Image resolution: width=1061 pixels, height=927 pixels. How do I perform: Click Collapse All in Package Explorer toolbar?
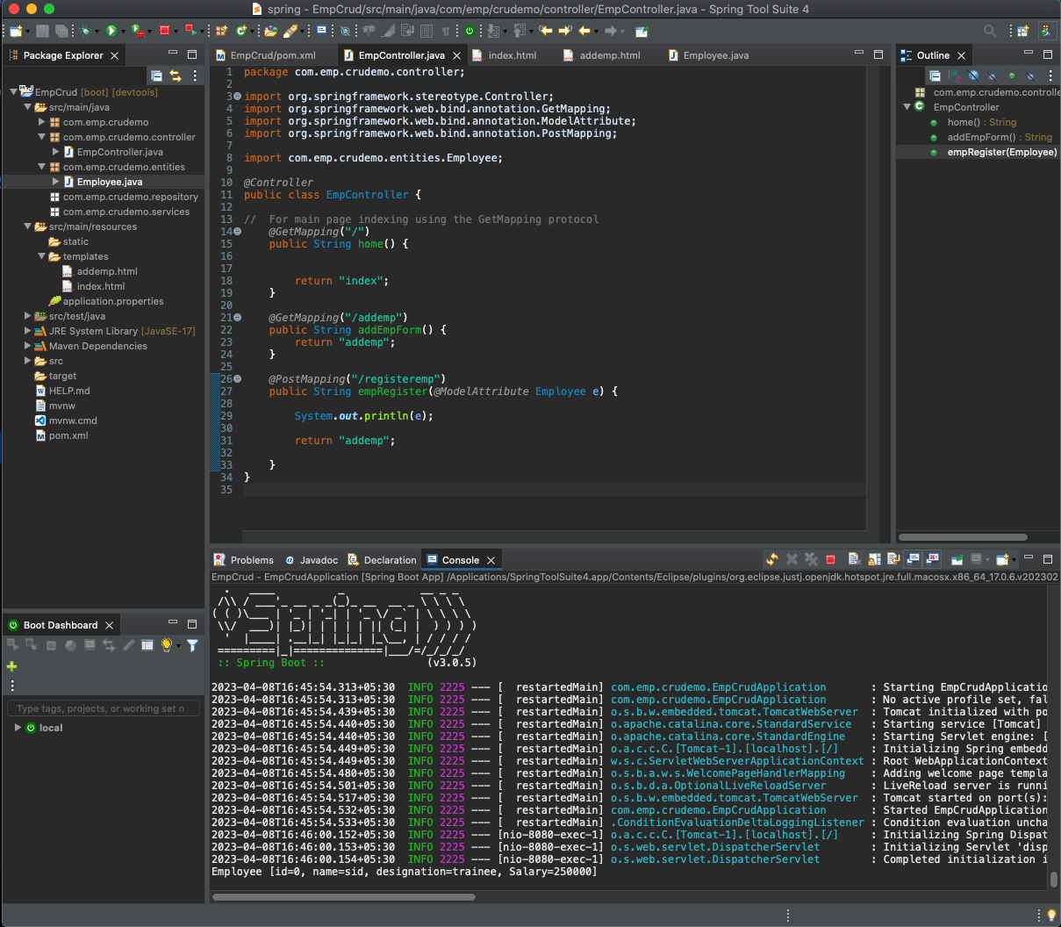[x=156, y=76]
